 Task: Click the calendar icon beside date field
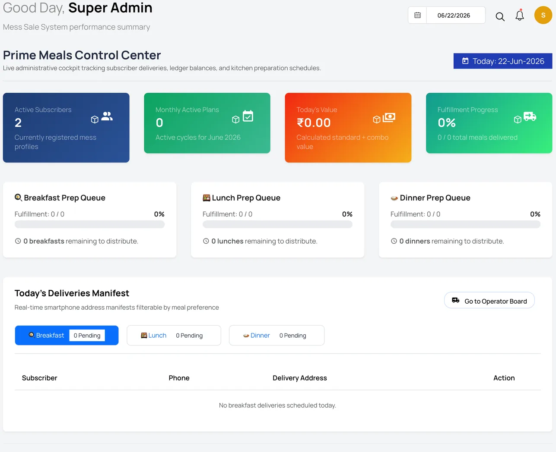[417, 15]
